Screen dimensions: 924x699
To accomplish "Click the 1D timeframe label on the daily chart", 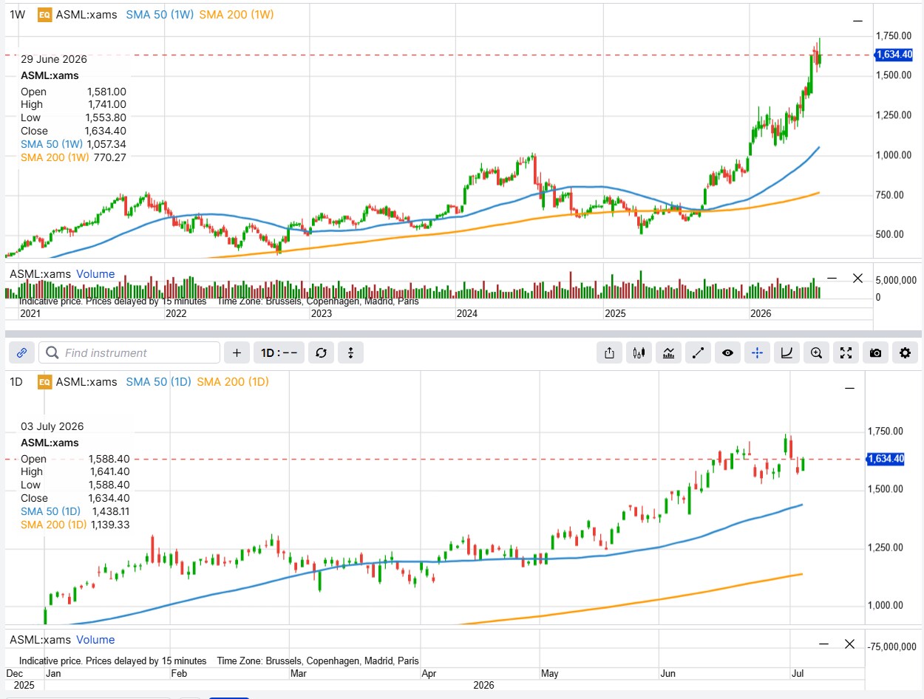I will (16, 382).
